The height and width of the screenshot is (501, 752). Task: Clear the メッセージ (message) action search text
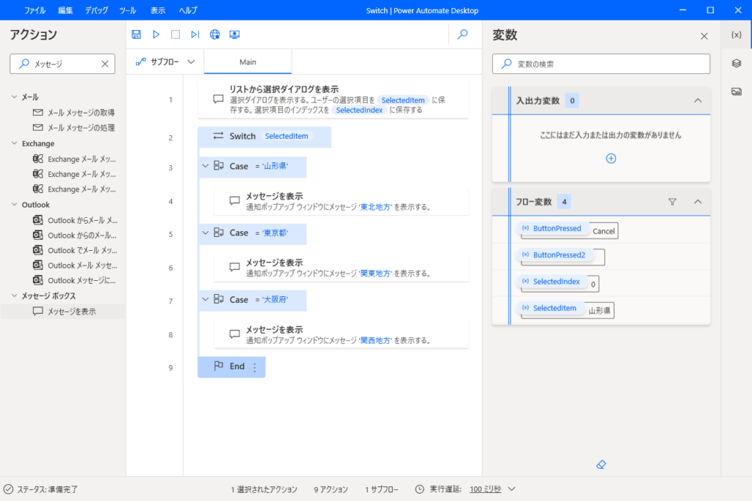[104, 64]
